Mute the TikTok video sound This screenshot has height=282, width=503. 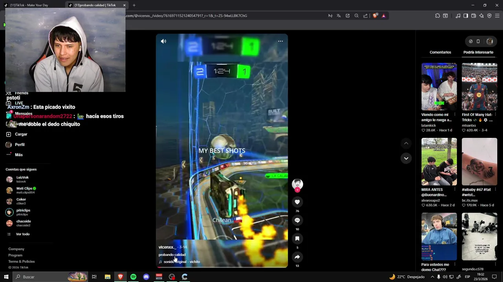click(x=163, y=41)
